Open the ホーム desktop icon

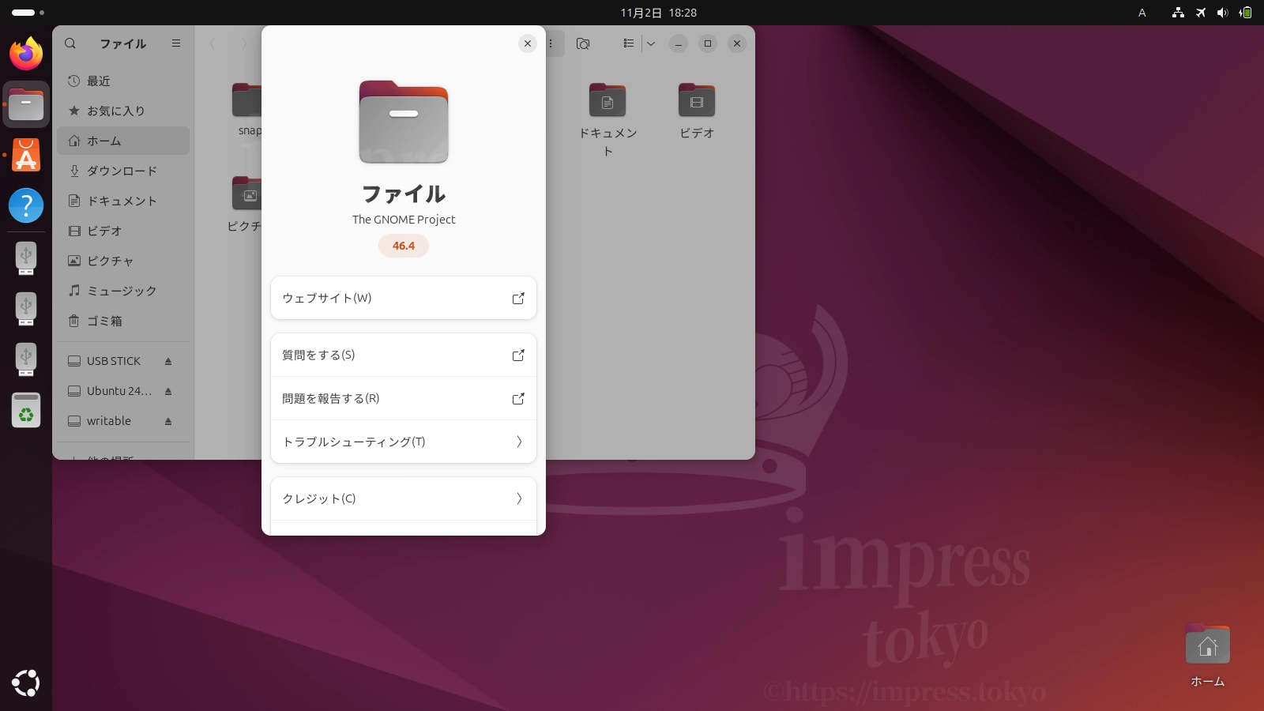[1207, 656]
